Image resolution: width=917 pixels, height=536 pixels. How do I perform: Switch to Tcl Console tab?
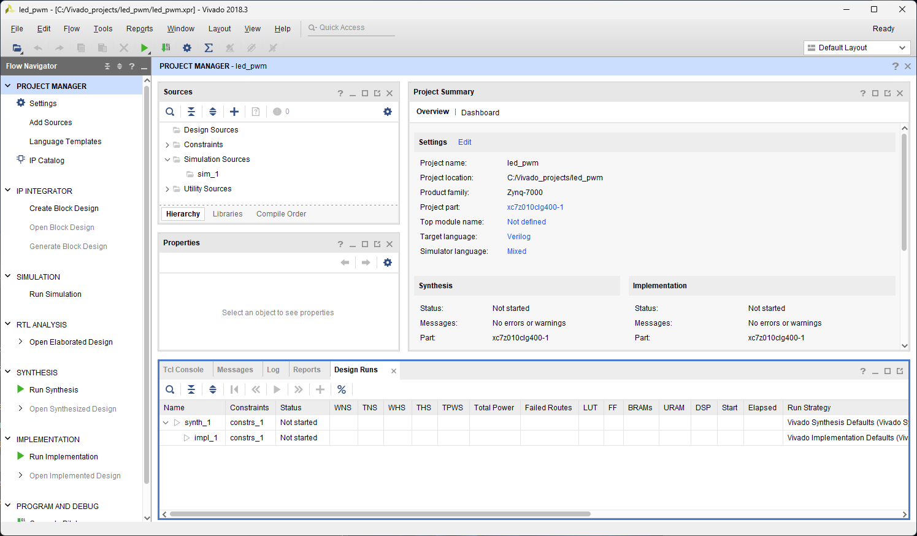coord(183,370)
